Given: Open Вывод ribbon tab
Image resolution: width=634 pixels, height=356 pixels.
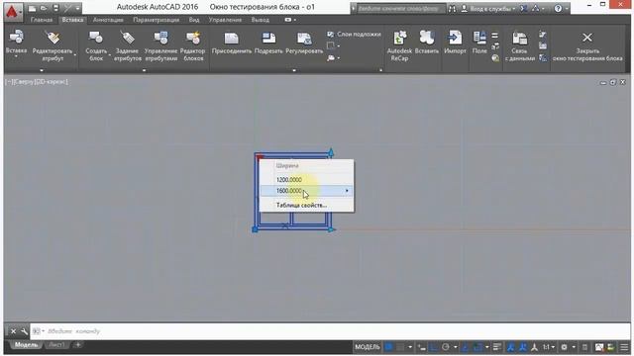Looking at the screenshot, I should (x=260, y=20).
